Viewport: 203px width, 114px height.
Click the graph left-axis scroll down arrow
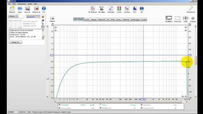(47, 97)
